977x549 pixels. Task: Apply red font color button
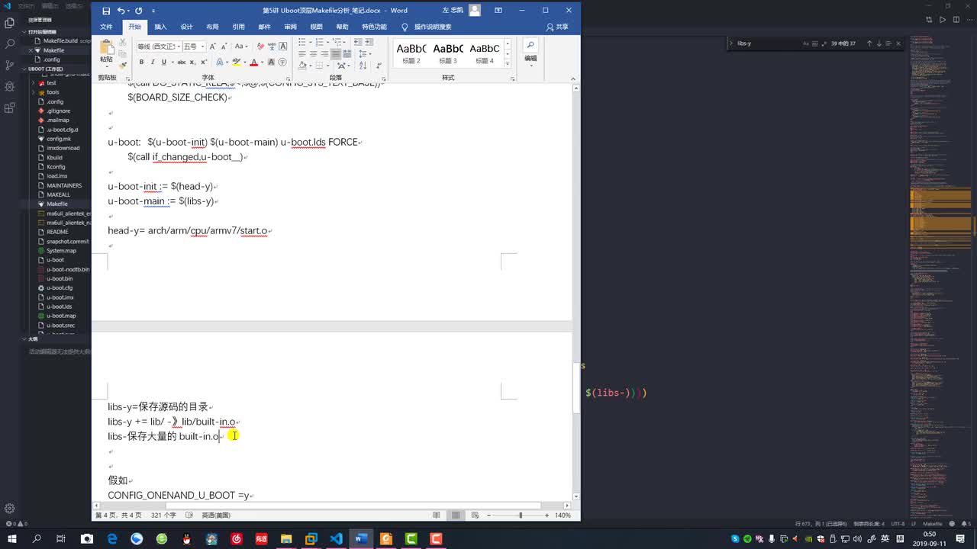253,62
